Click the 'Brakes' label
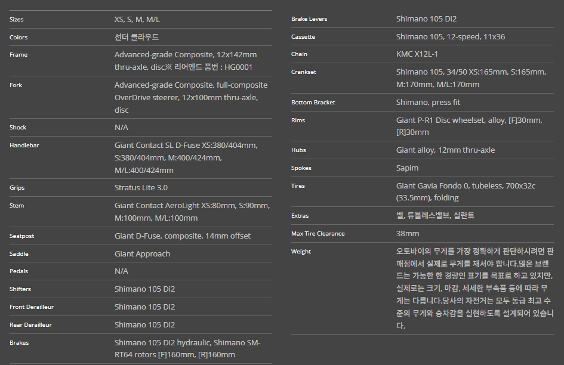This screenshot has height=365, width=564. pos(19,343)
